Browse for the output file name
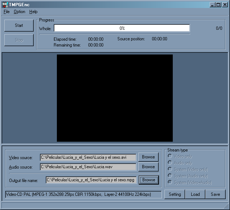The height and width of the screenshot is (210, 230). (x=149, y=180)
